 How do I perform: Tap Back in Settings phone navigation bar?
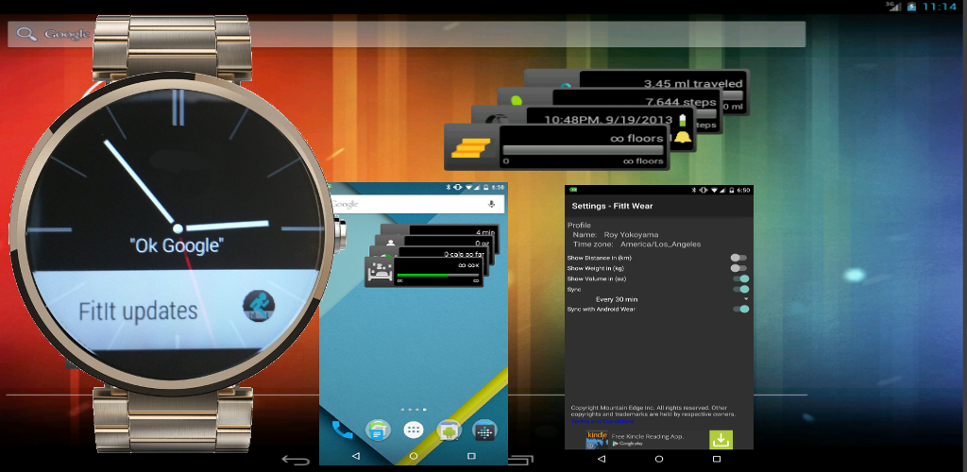602,459
